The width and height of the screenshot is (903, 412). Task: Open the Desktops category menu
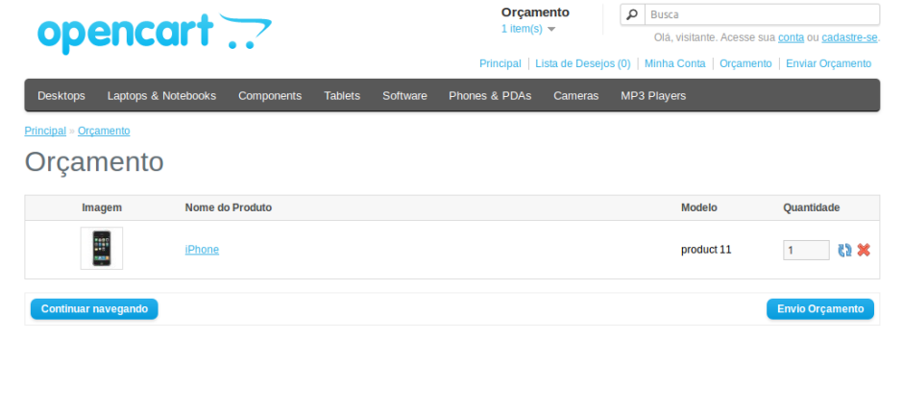coord(61,95)
